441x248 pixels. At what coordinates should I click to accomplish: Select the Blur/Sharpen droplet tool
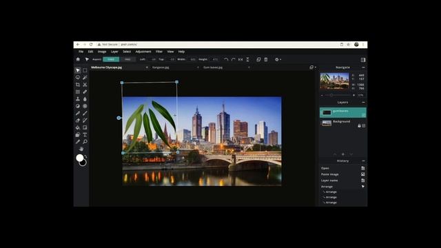click(x=85, y=99)
